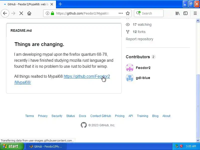Click the green padlock security icon
200x150 pixels.
52,13
